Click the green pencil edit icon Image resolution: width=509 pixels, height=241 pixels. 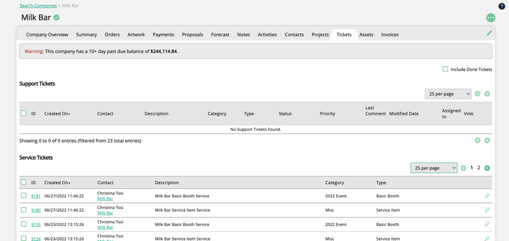[489, 33]
